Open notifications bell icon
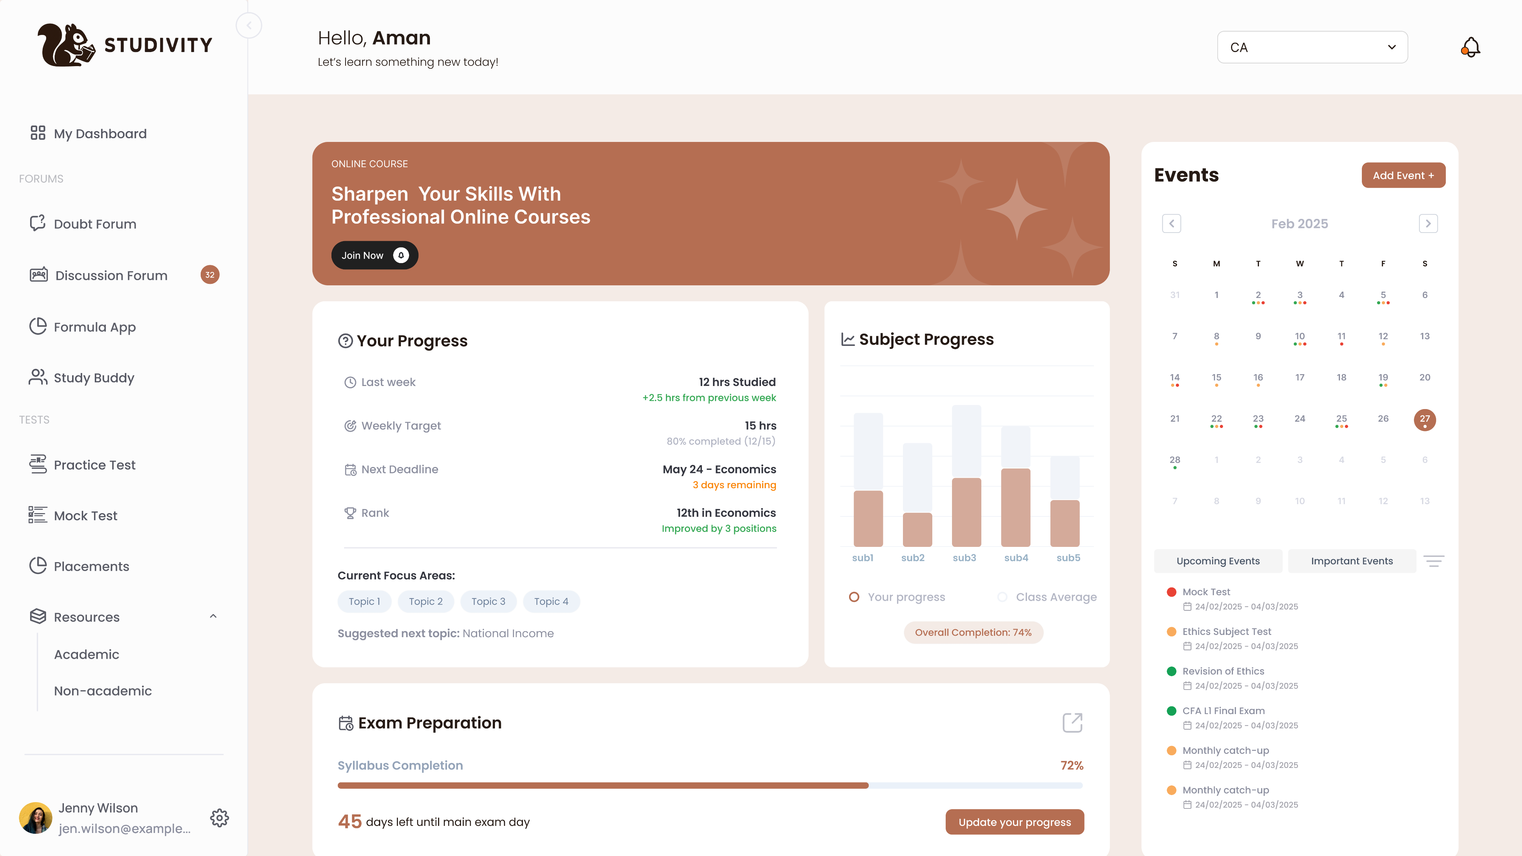This screenshot has width=1522, height=856. pyautogui.click(x=1471, y=47)
